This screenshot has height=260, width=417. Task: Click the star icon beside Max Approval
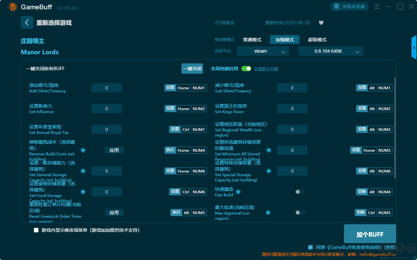point(268,213)
